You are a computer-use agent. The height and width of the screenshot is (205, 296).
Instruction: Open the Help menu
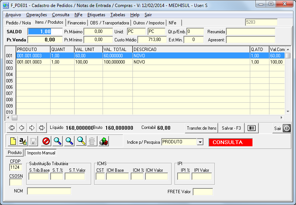[x=135, y=15]
